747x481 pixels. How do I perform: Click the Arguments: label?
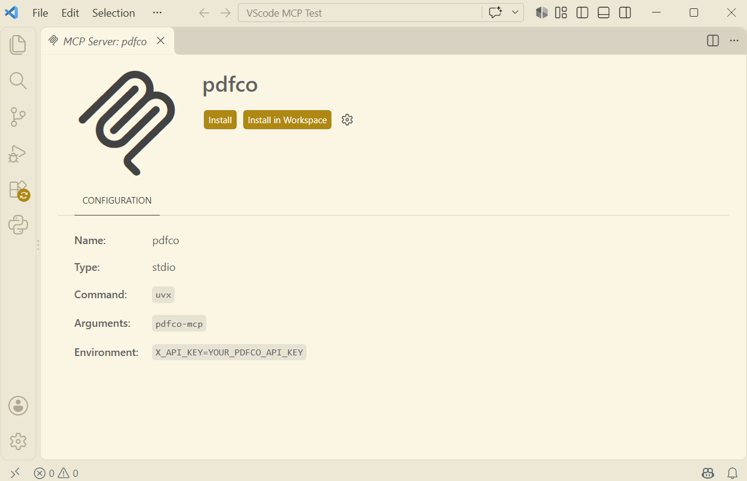pos(103,323)
